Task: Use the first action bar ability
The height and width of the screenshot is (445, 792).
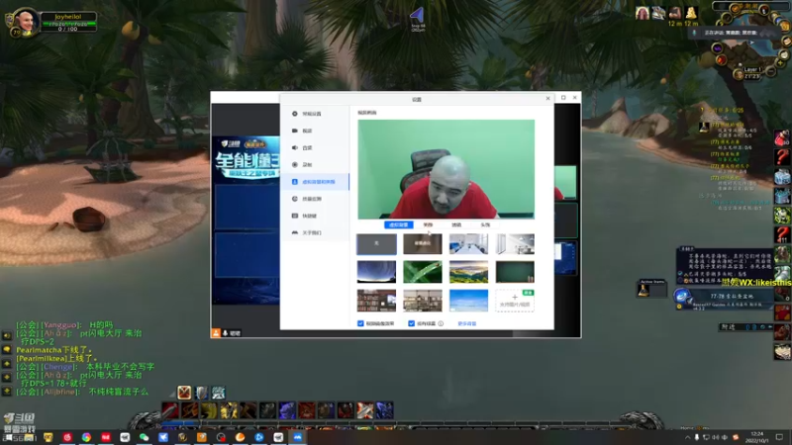Action: pyautogui.click(x=170, y=410)
